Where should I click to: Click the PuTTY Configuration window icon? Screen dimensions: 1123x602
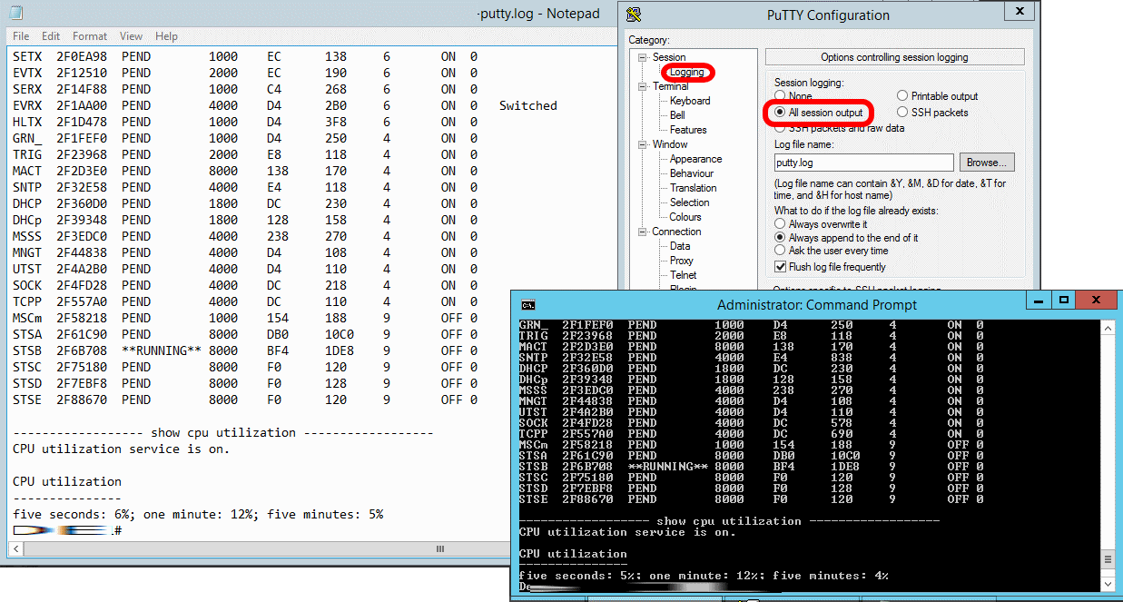pyautogui.click(x=634, y=14)
